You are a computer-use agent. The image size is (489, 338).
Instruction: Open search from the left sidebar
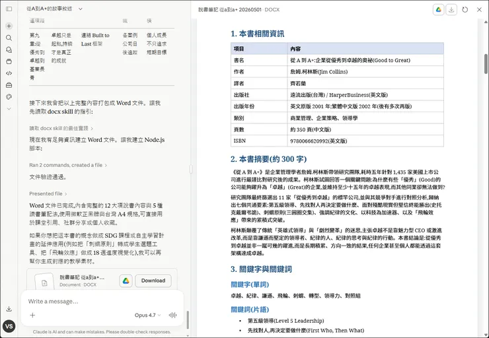(9, 38)
